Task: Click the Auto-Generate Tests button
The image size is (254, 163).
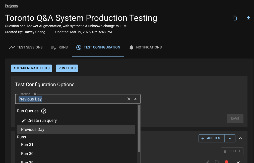Action: pos(31,68)
